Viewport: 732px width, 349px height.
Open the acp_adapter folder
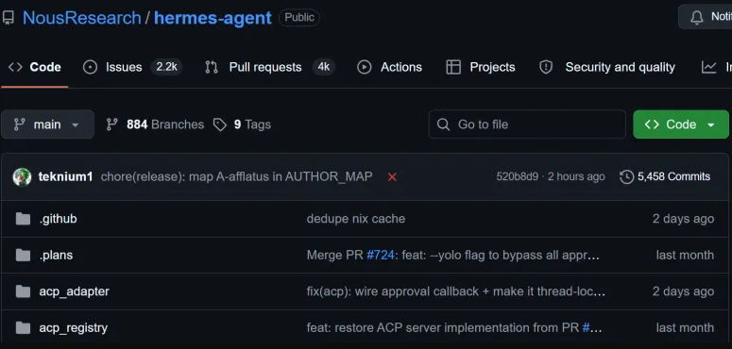click(75, 291)
